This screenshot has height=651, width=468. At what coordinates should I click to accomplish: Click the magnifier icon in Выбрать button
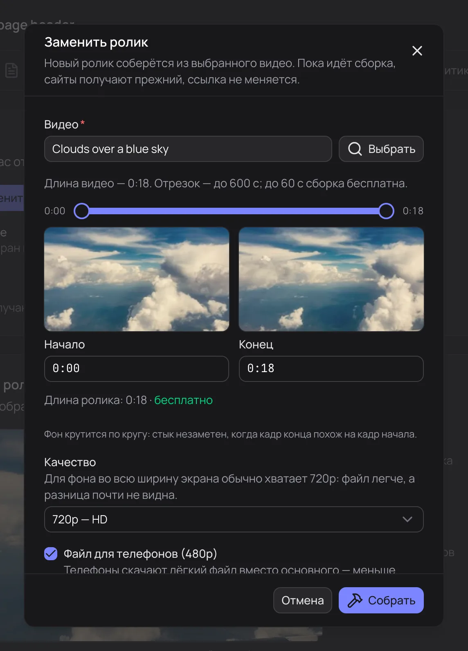355,149
